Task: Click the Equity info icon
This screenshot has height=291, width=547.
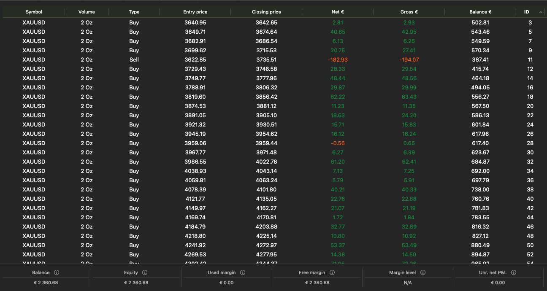Action: pyautogui.click(x=145, y=272)
